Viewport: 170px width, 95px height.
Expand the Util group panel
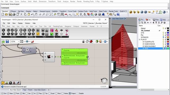(x=68, y=37)
